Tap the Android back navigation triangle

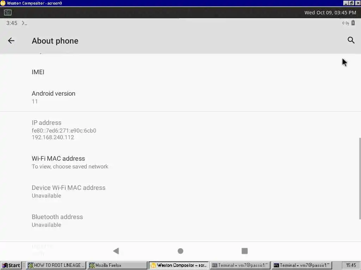pyautogui.click(x=116, y=251)
